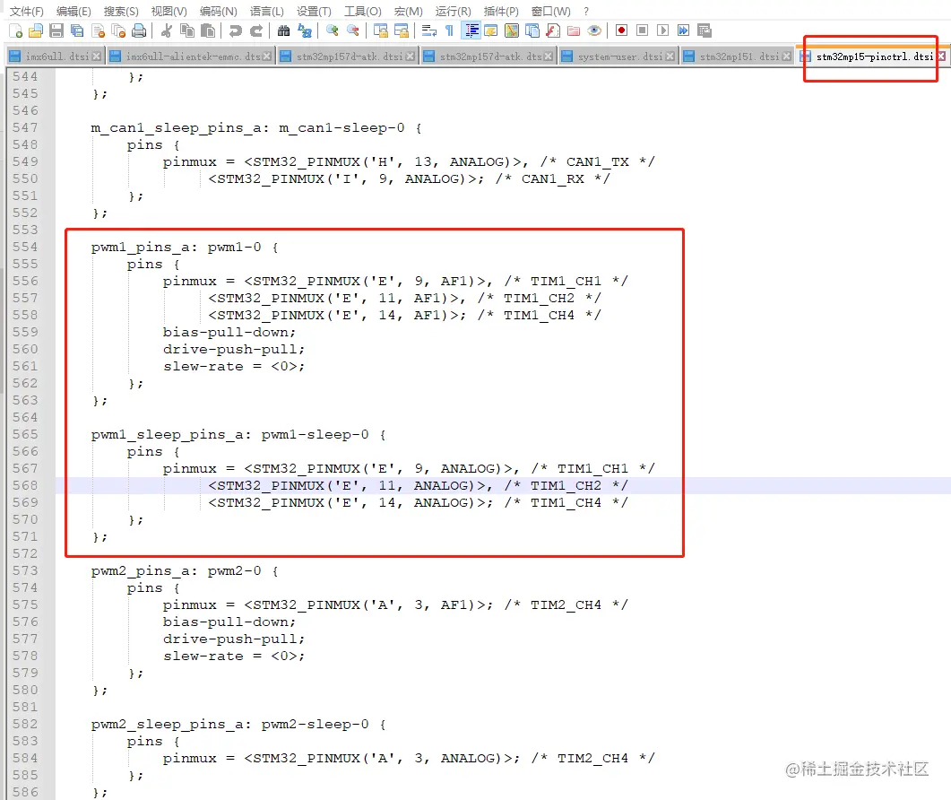Open the 设置(T) menu
The height and width of the screenshot is (800, 951).
(x=315, y=11)
